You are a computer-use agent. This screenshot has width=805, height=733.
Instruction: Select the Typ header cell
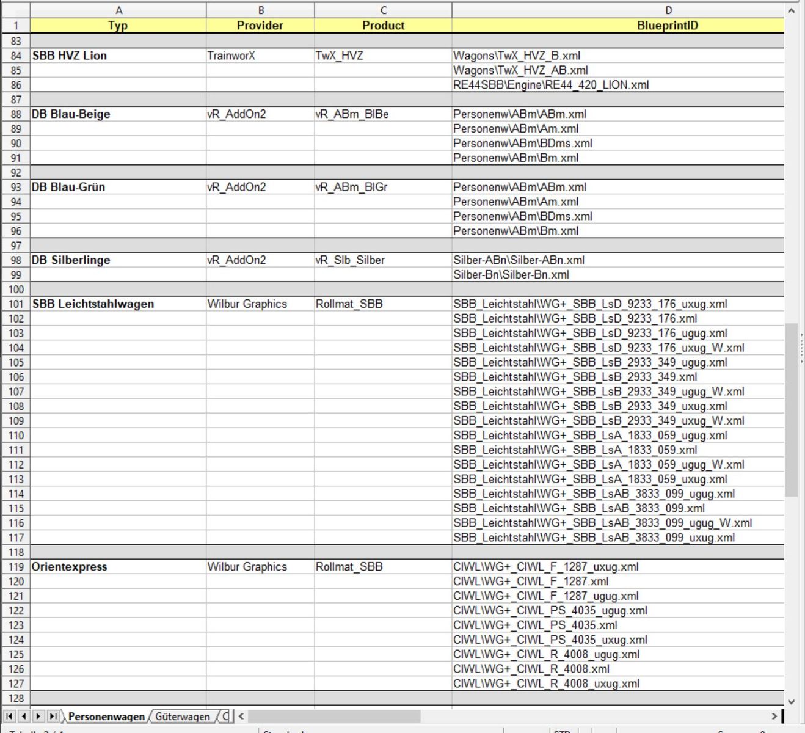(x=118, y=26)
